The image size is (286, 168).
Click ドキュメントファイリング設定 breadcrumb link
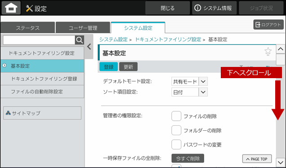[168, 40]
